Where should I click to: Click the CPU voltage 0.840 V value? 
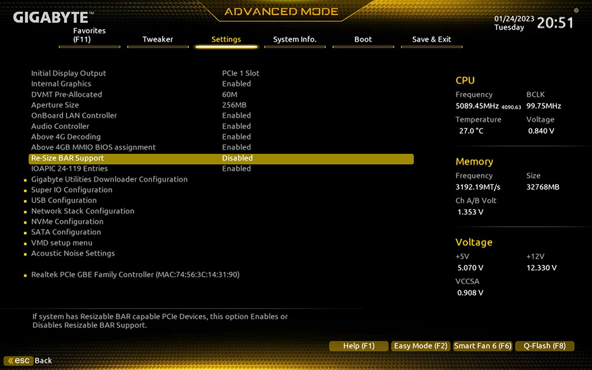541,131
